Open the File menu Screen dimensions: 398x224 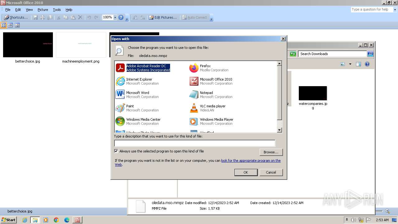[x=8, y=10]
